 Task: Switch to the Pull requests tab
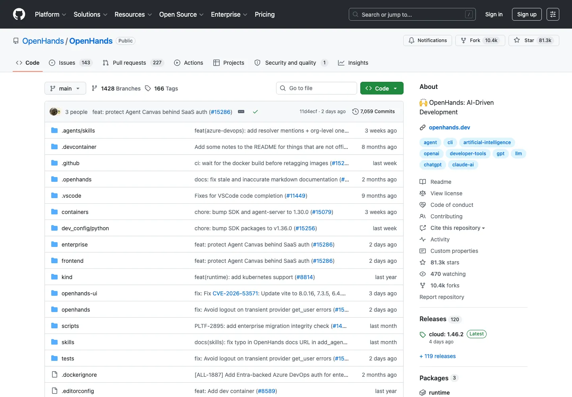133,63
